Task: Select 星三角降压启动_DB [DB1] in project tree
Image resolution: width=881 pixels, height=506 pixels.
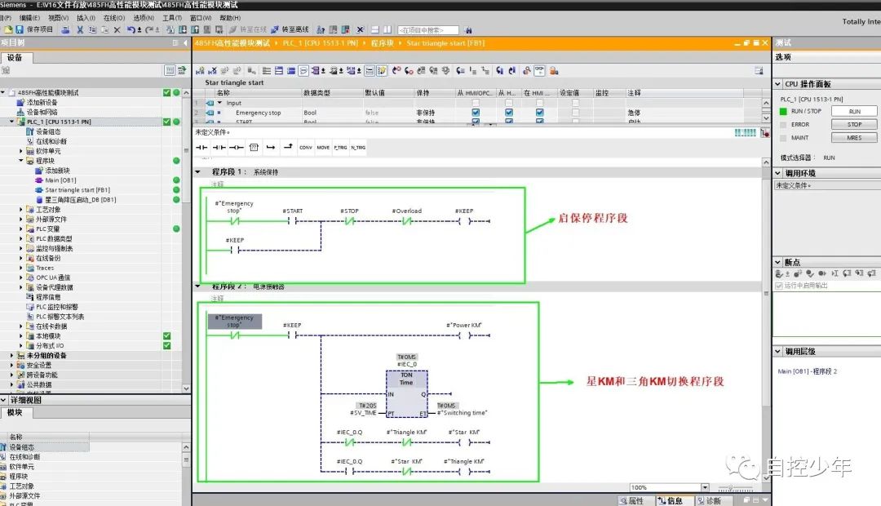Action: (x=80, y=200)
